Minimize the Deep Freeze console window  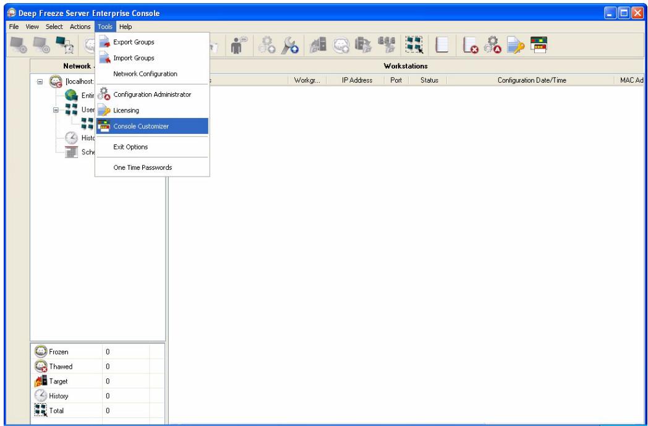610,13
